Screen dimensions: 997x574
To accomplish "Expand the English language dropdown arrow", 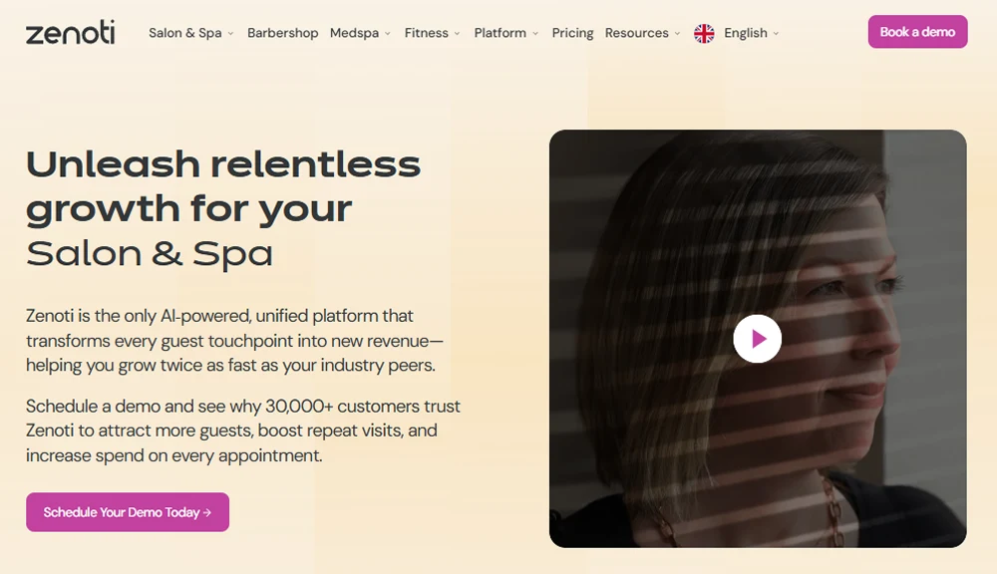I will click(x=776, y=34).
